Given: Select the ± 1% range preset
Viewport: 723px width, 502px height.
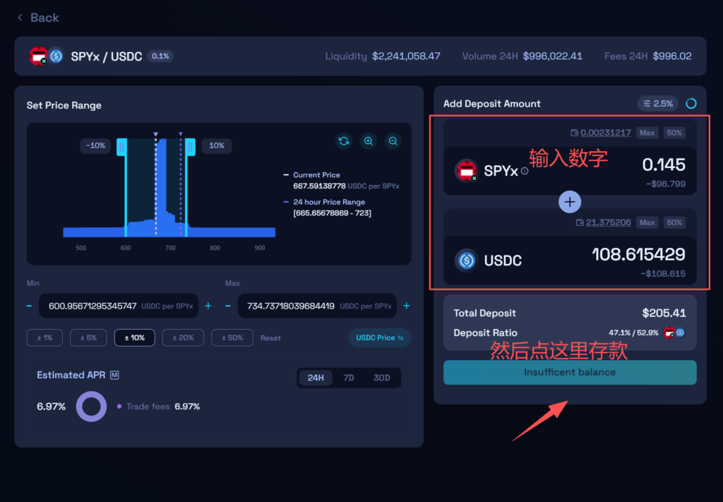Looking at the screenshot, I should (44, 337).
